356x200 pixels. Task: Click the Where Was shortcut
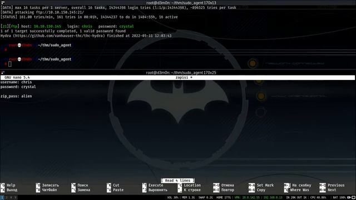point(296,190)
